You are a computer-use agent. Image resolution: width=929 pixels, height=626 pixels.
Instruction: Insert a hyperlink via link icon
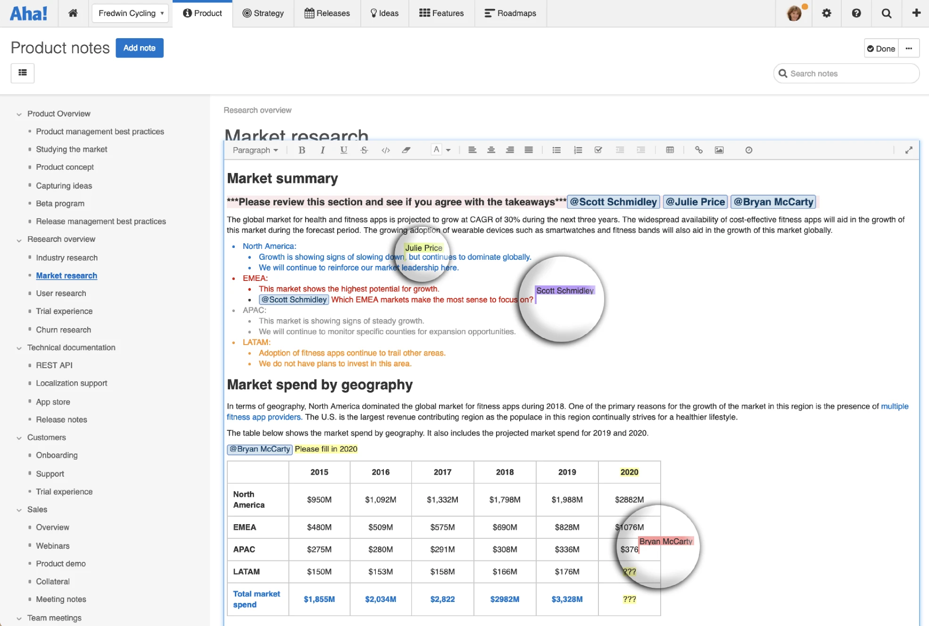(698, 150)
